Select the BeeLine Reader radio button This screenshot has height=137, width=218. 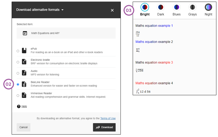[x=18, y=84]
